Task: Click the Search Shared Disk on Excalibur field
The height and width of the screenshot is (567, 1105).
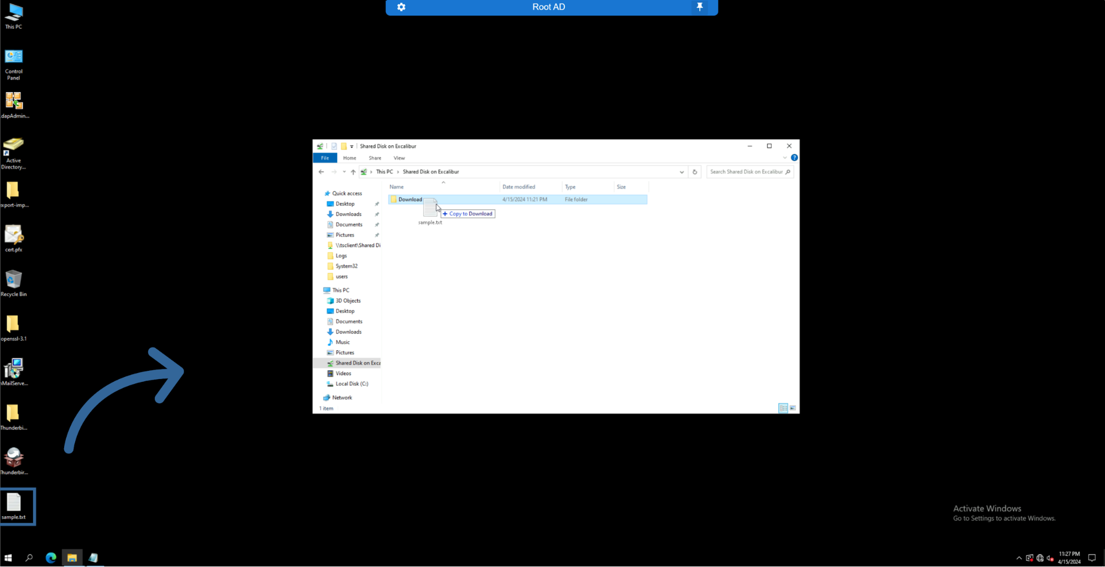Action: [x=746, y=172]
